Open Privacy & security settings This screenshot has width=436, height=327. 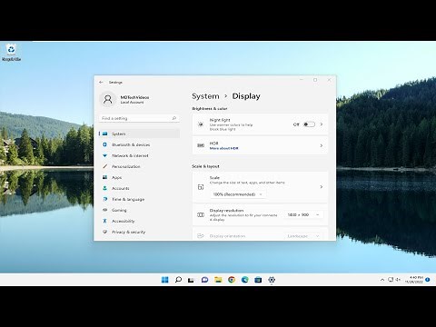click(139, 232)
